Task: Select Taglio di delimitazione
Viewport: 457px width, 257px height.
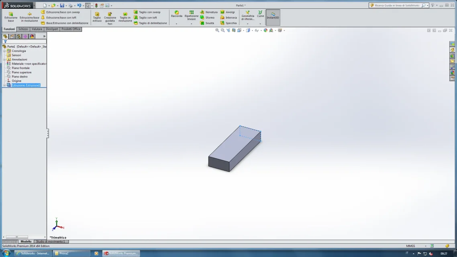Action: 150,23
